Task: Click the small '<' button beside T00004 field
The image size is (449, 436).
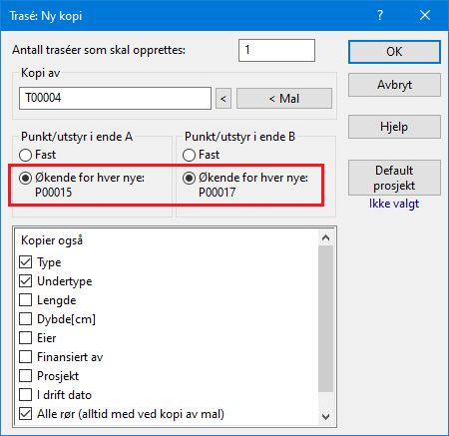Action: pos(224,99)
